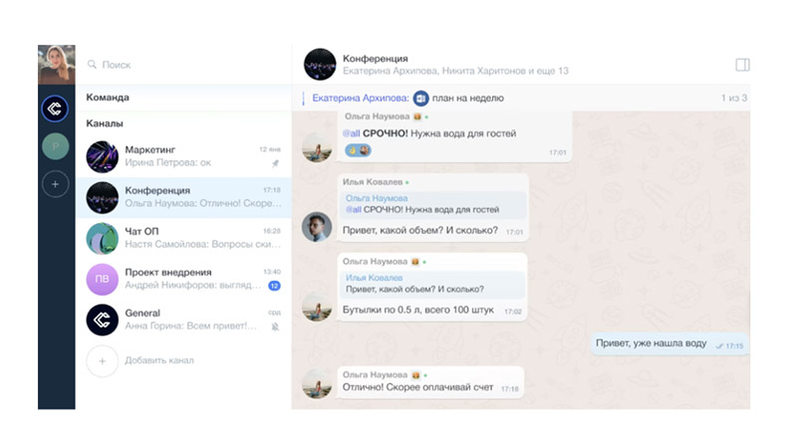Click in the Поиск search field
797x435 pixels.
point(183,65)
